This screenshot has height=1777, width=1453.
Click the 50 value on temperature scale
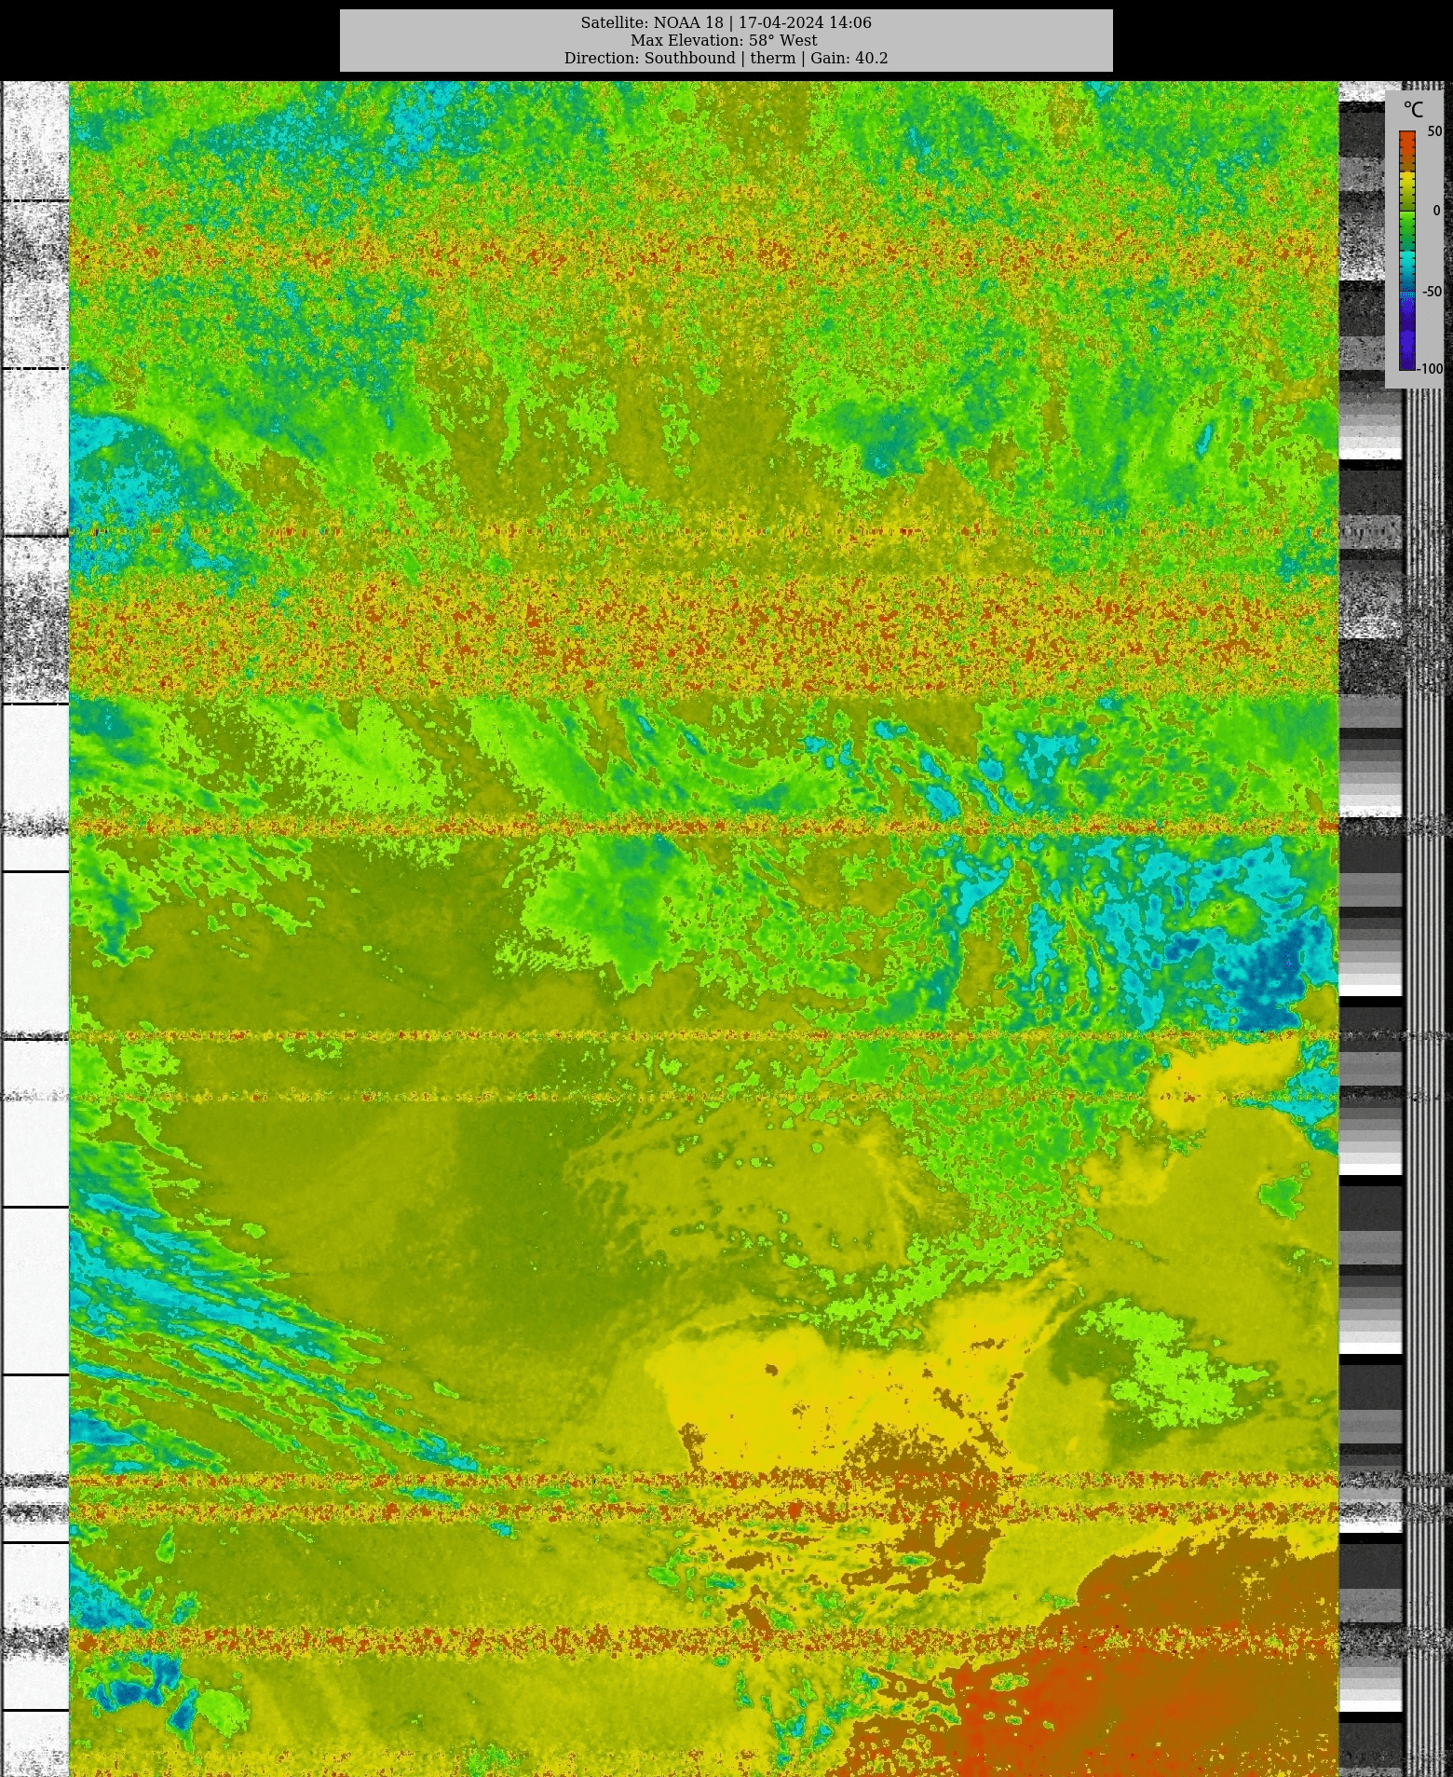pyautogui.click(x=1434, y=131)
